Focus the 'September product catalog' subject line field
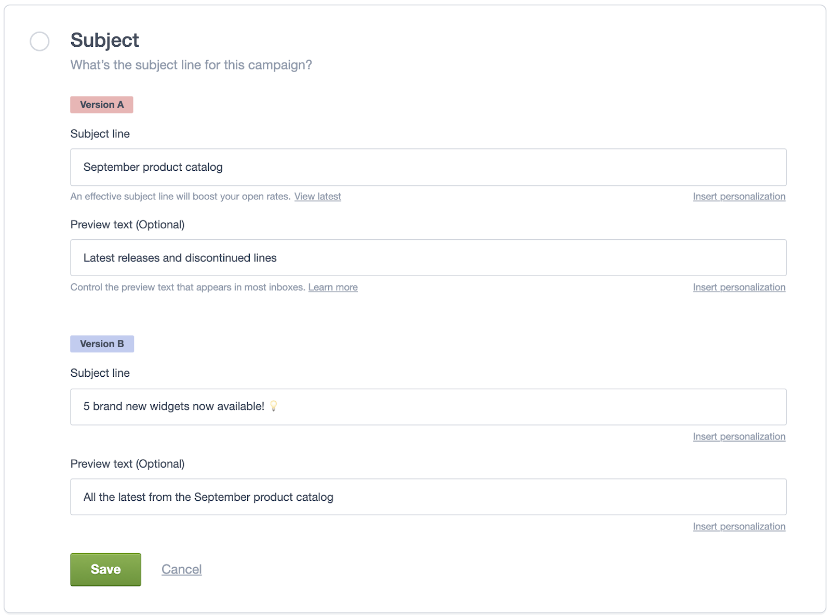 pyautogui.click(x=428, y=167)
